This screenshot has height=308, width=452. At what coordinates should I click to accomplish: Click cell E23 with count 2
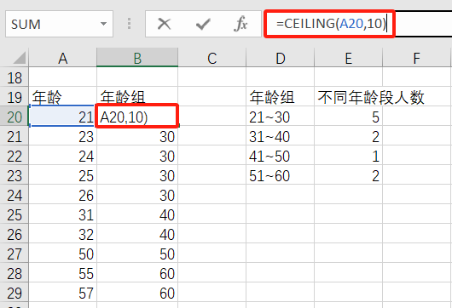tap(348, 174)
